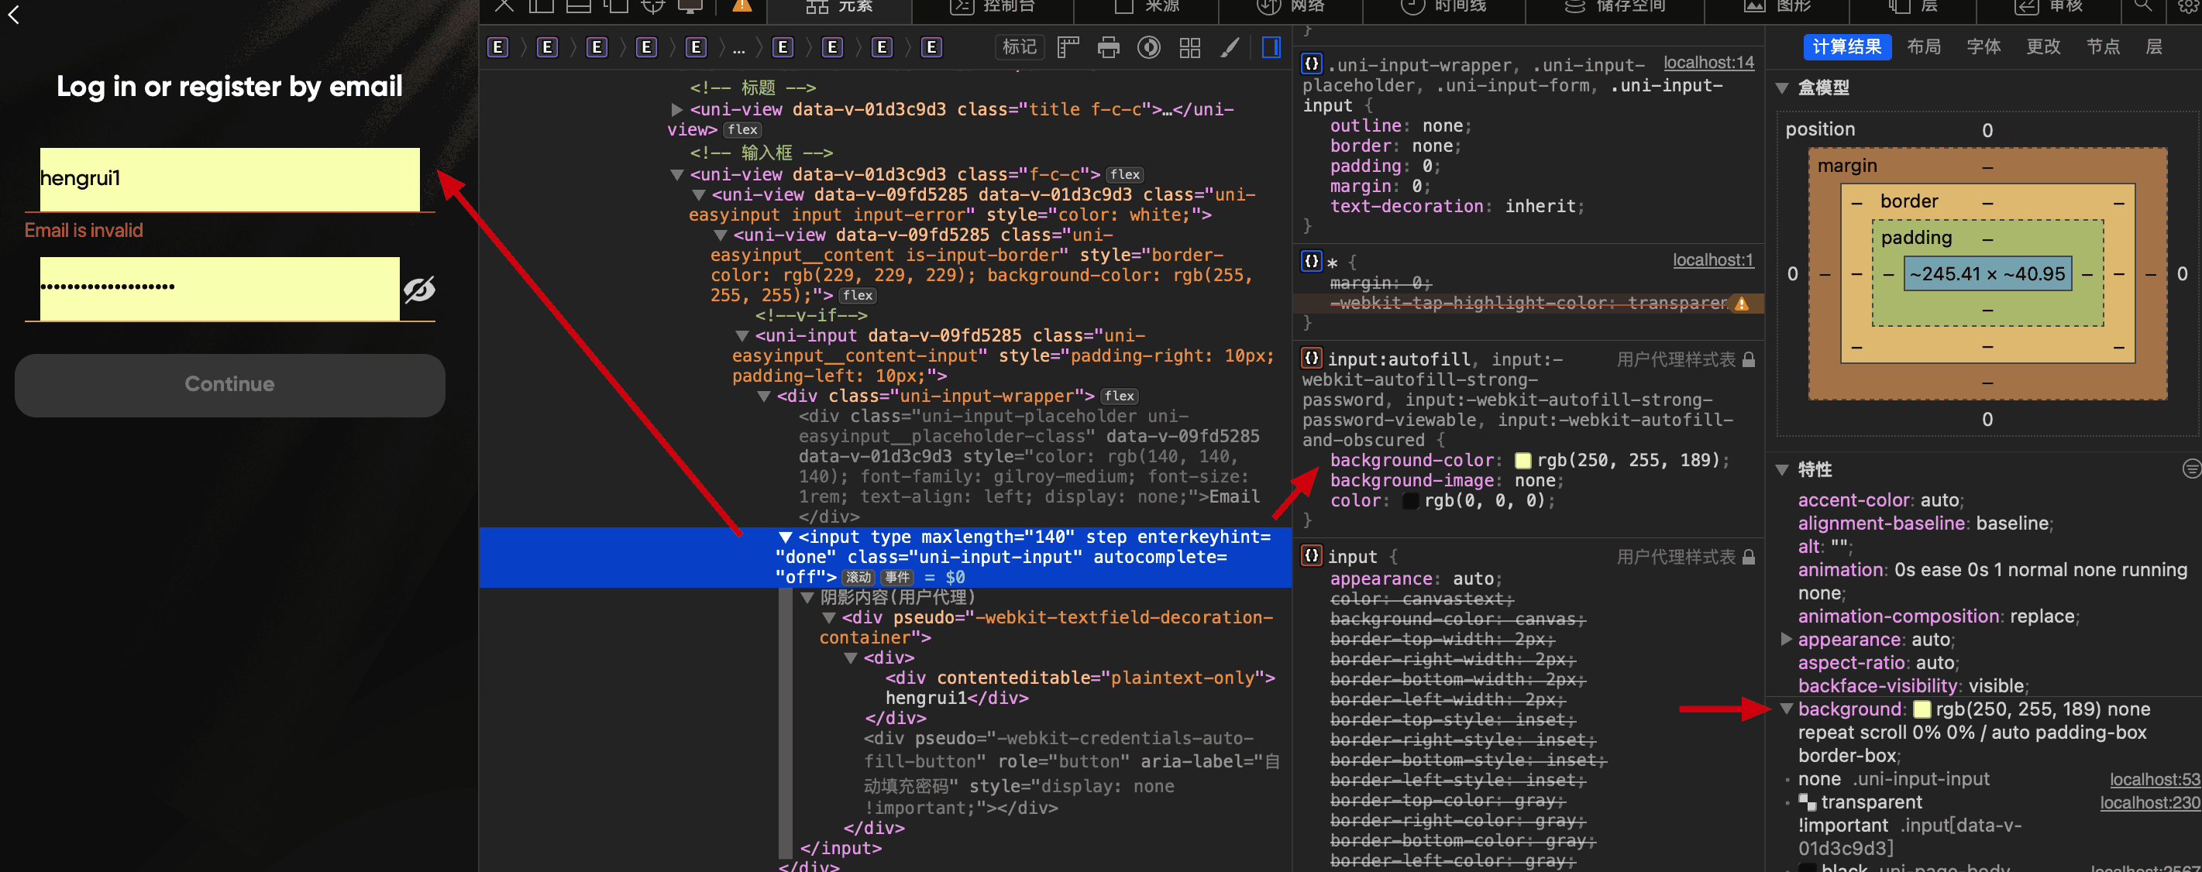Click the 事件 badge on the input element
The image size is (2202, 872).
897,578
